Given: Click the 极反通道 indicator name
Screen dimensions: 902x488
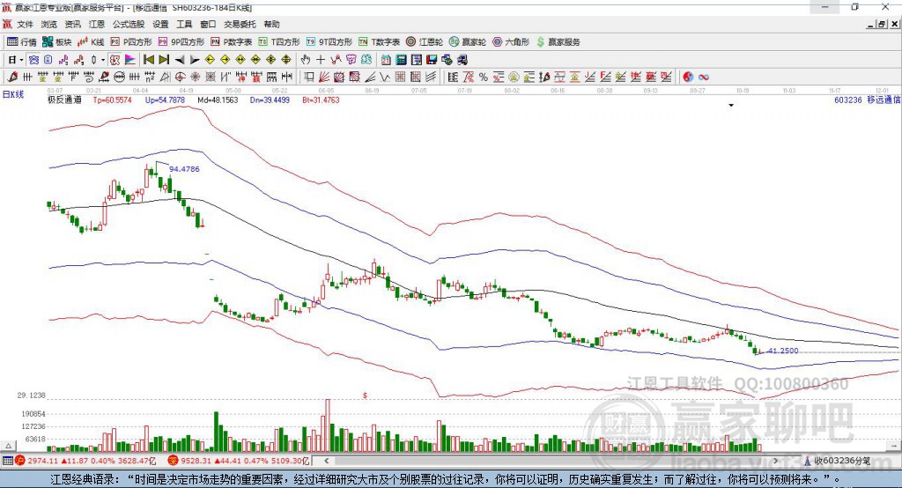Looking at the screenshot, I should [64, 100].
